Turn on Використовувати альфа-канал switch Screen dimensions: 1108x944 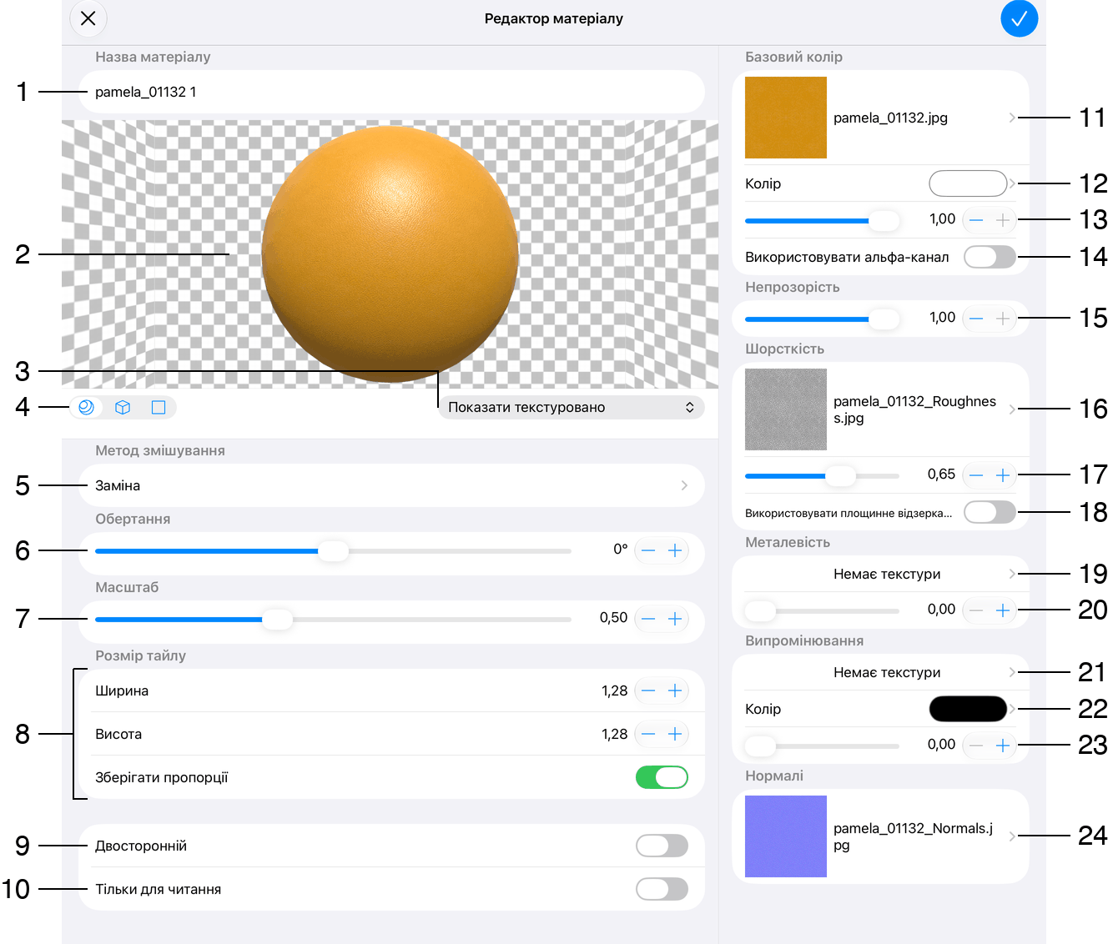990,257
